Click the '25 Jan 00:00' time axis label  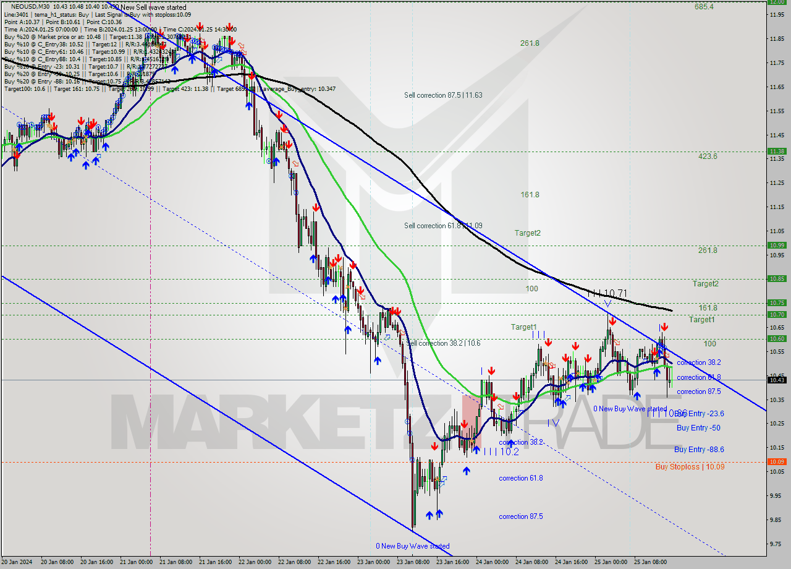(612, 562)
